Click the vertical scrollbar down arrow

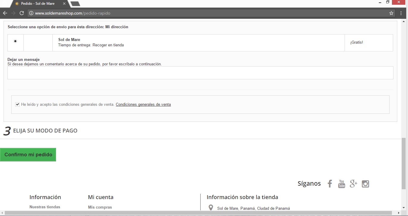(x=404, y=208)
